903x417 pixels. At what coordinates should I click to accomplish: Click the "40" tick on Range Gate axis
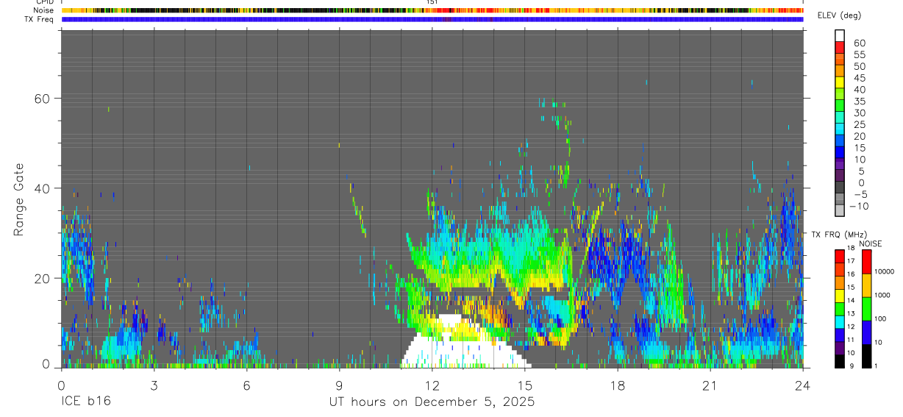(x=43, y=188)
